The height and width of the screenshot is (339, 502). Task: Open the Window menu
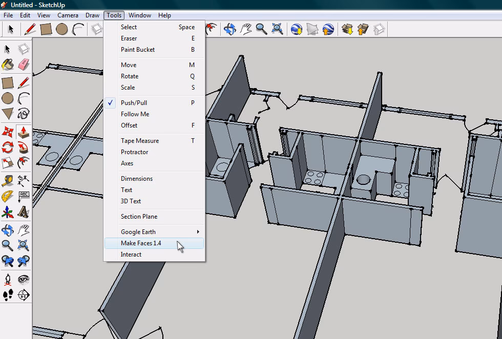pyautogui.click(x=139, y=15)
